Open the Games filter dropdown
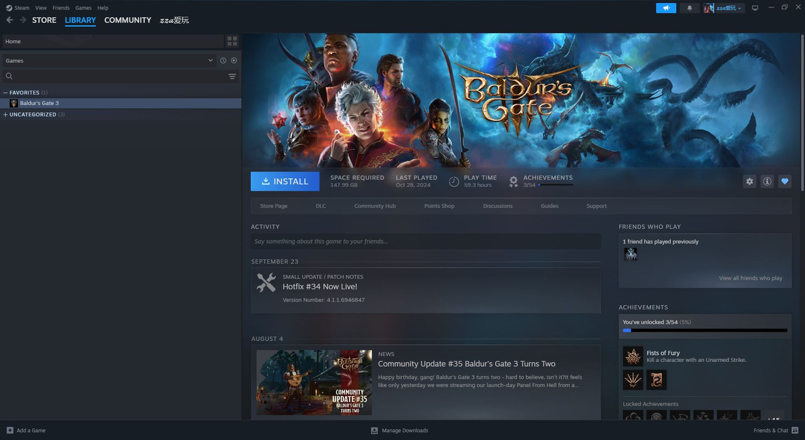805x440 pixels. [109, 60]
